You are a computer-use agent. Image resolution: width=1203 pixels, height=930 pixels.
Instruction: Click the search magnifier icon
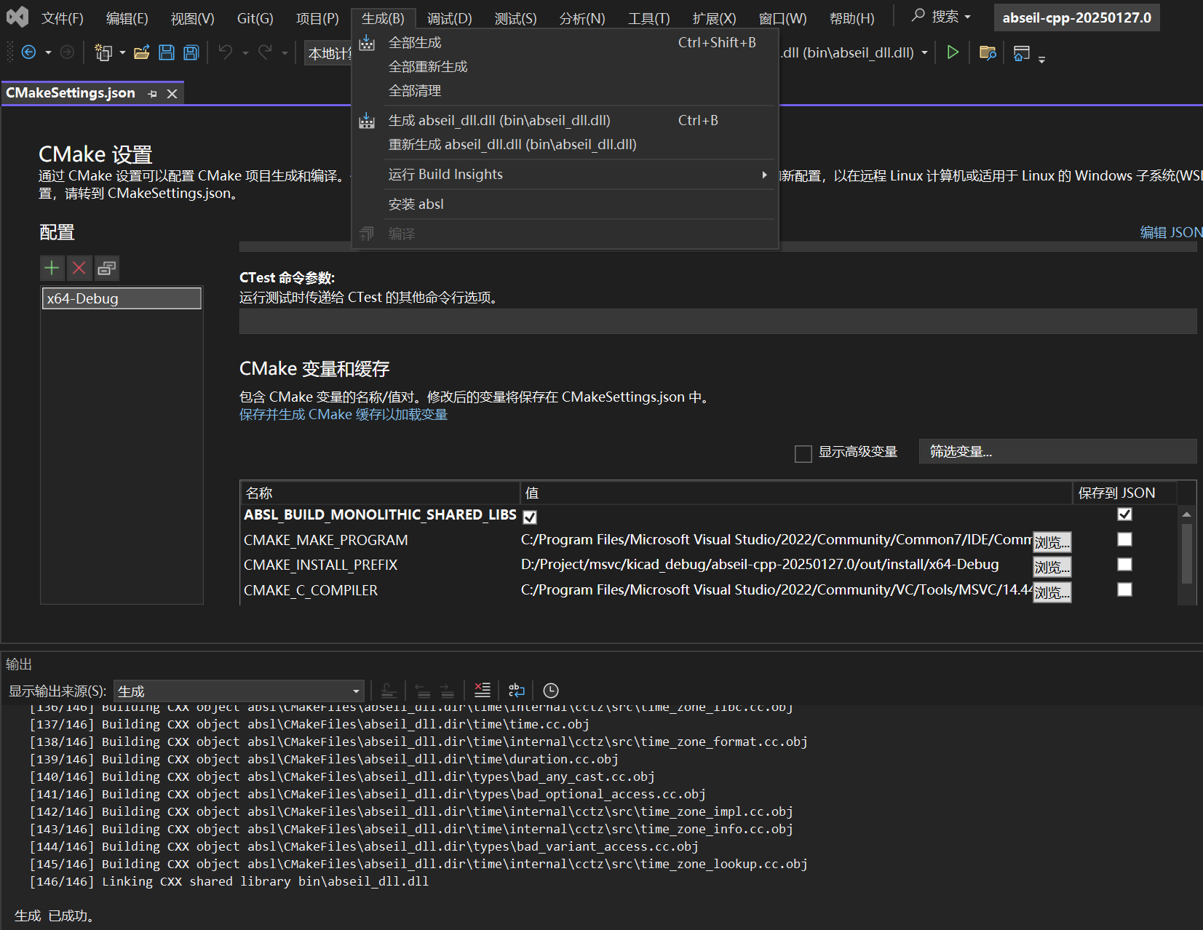point(918,15)
